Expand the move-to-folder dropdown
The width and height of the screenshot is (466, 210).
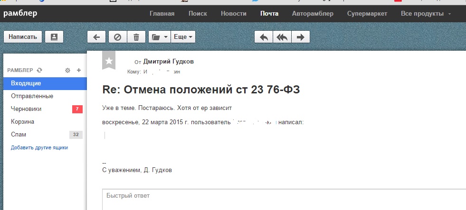click(x=159, y=37)
